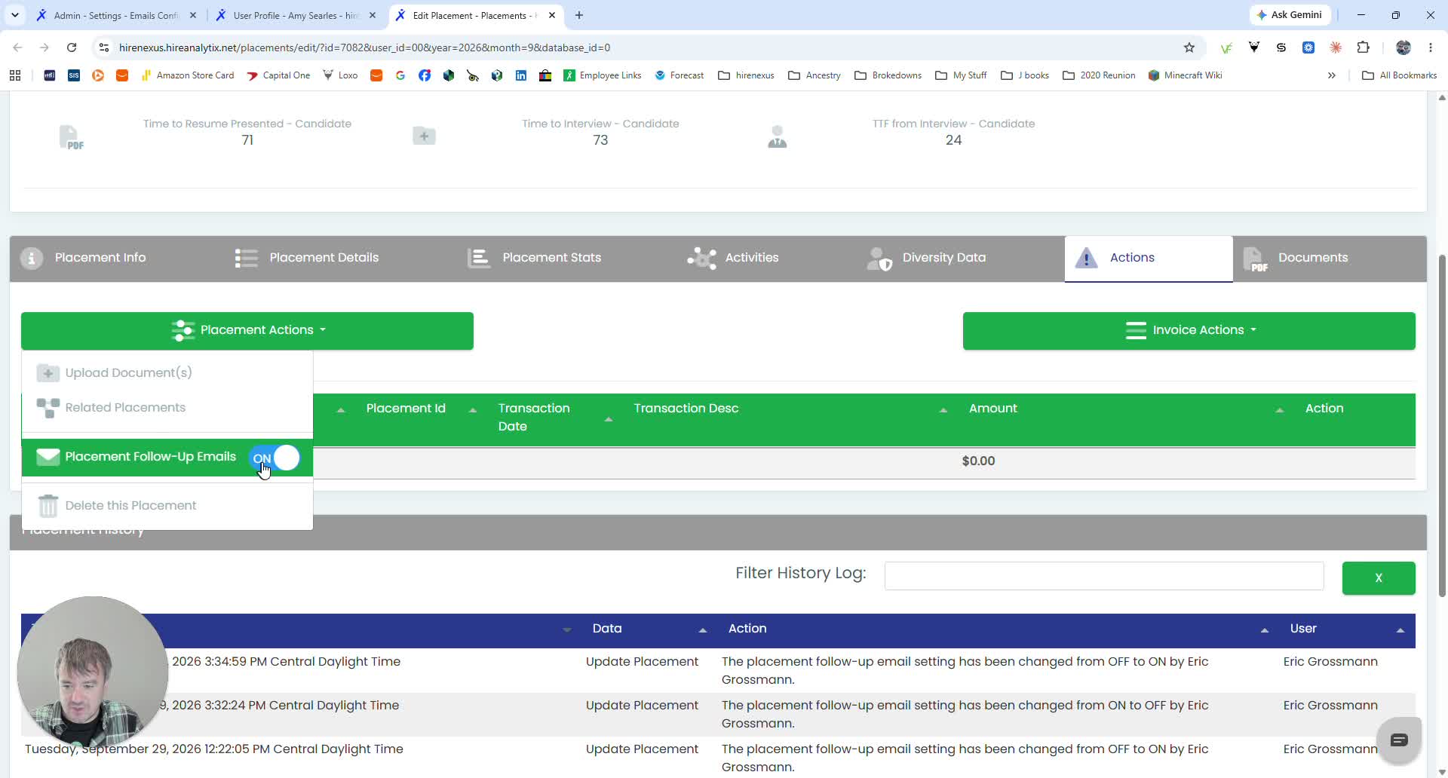
Task: Sort by the Amount column arrow
Action: click(x=1279, y=410)
